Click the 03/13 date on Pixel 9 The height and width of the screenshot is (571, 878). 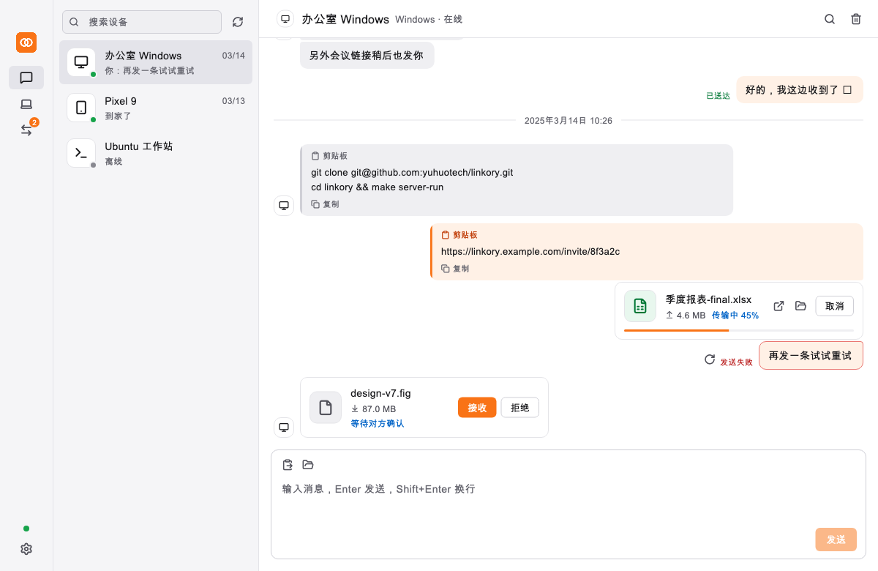click(x=233, y=101)
